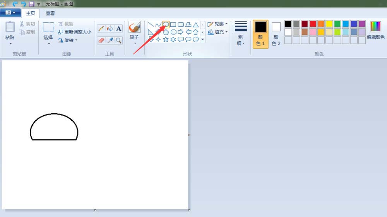Click the canvas right-edge resize handle

click(x=189, y=135)
